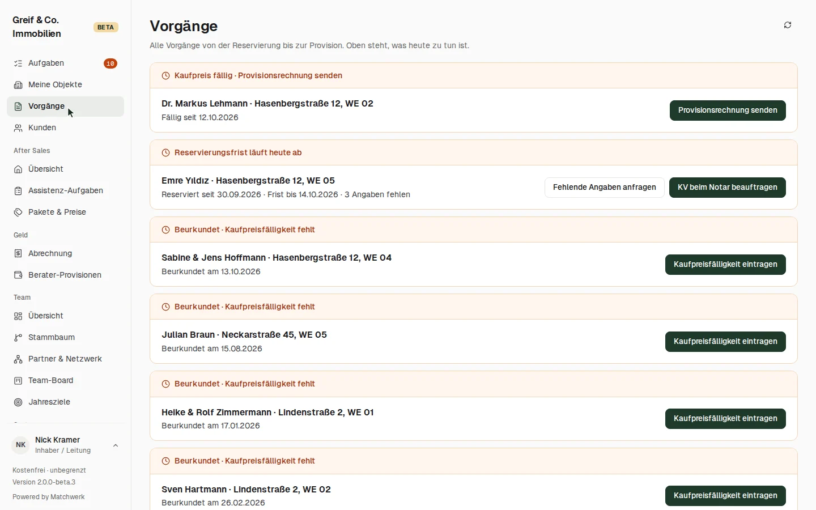Click the text 'Kostenfrei · unbegrenzt'
Screen dimensions: 816x510
(49, 470)
